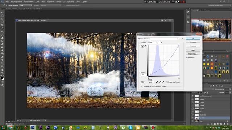Activate the on-image adjustment hand icon
This screenshot has height=130, width=232.
(142, 82)
